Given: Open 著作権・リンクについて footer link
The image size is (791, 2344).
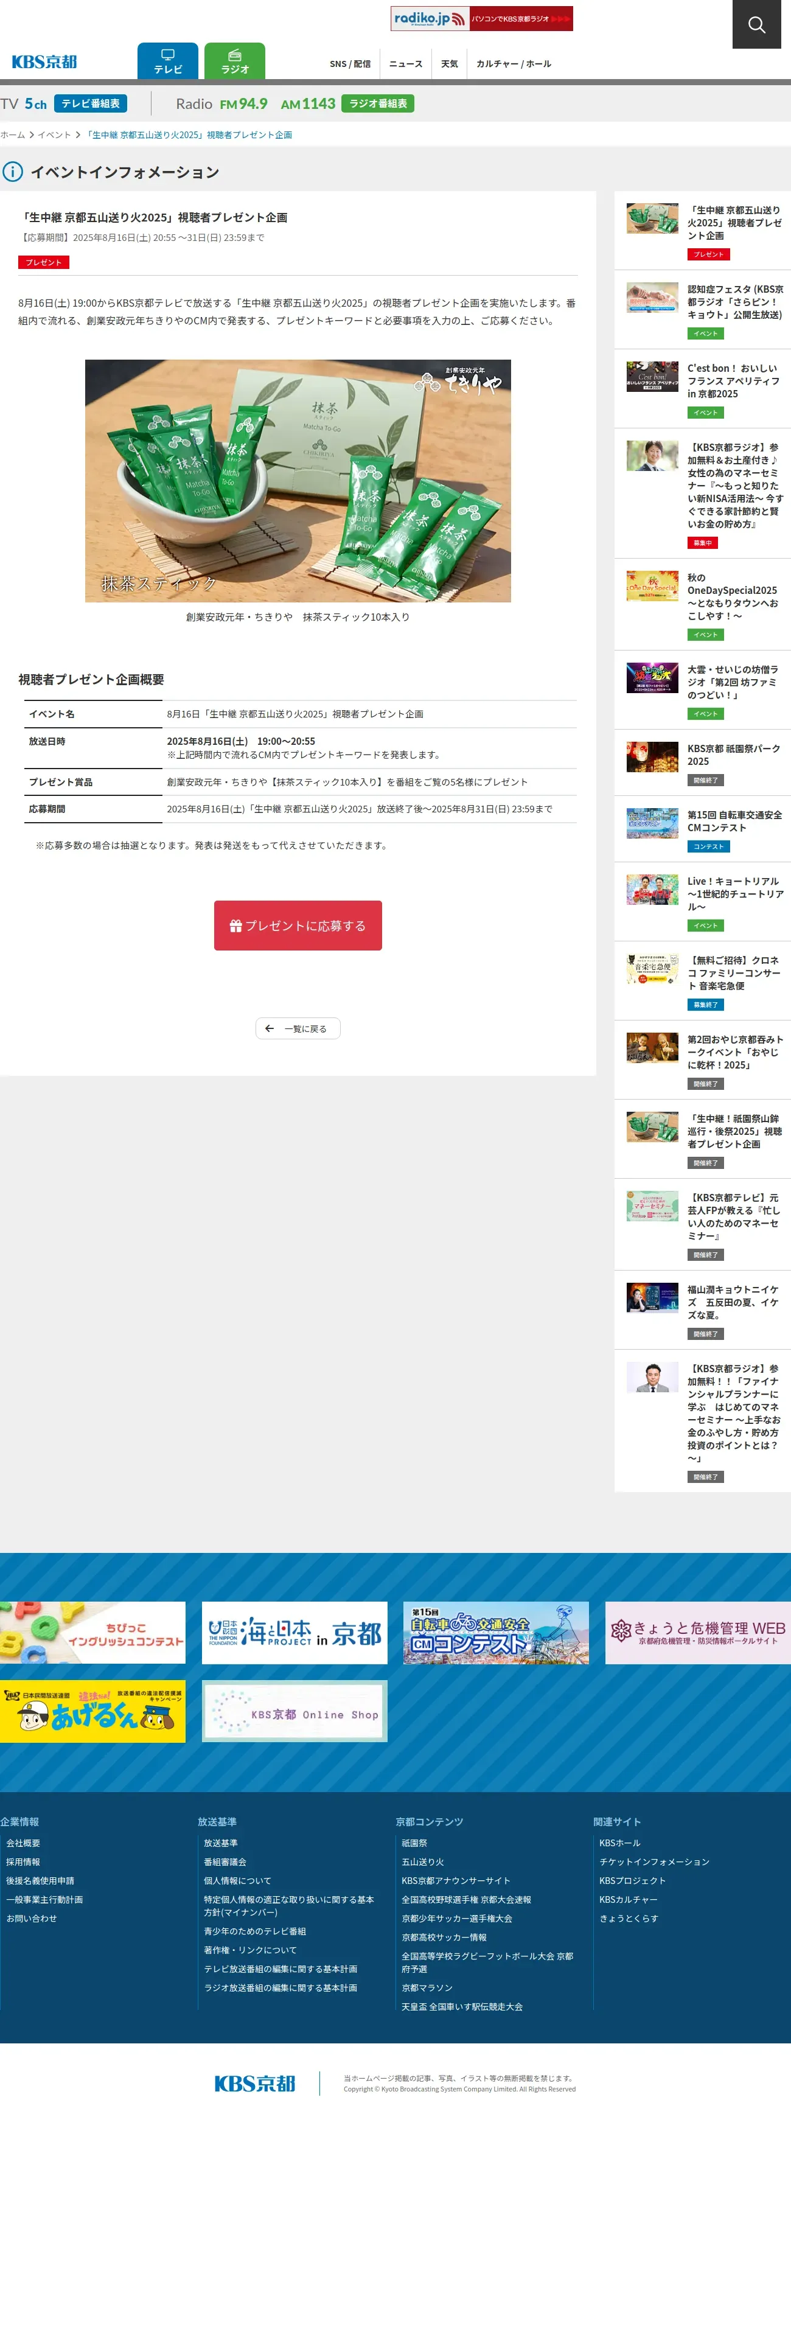Looking at the screenshot, I should [250, 1950].
